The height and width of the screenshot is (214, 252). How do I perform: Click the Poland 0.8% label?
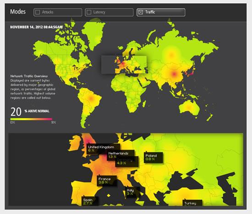click(x=153, y=157)
